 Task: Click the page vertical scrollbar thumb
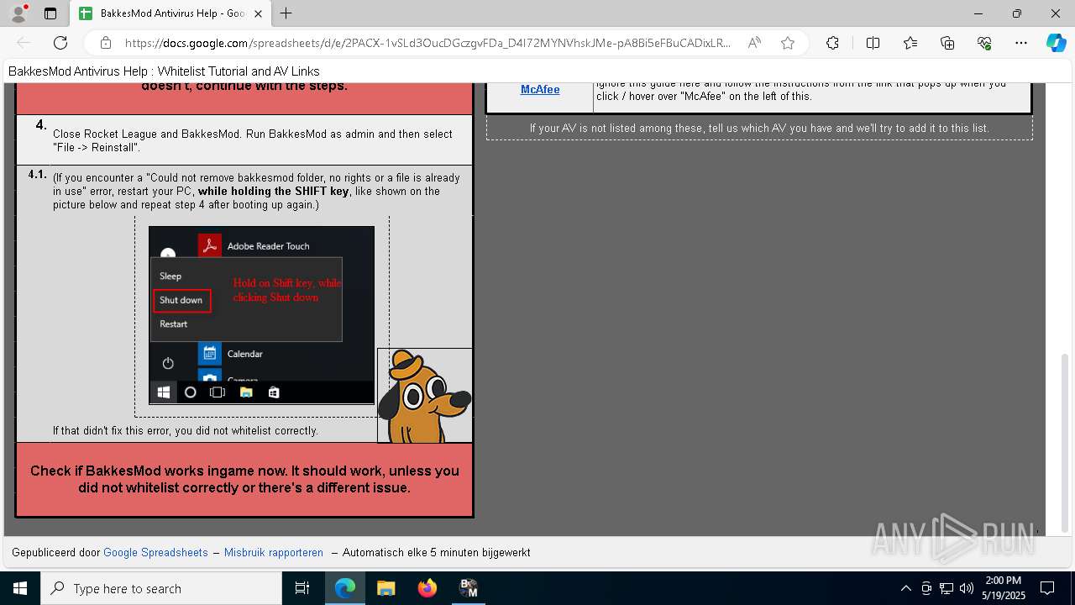1066,443
